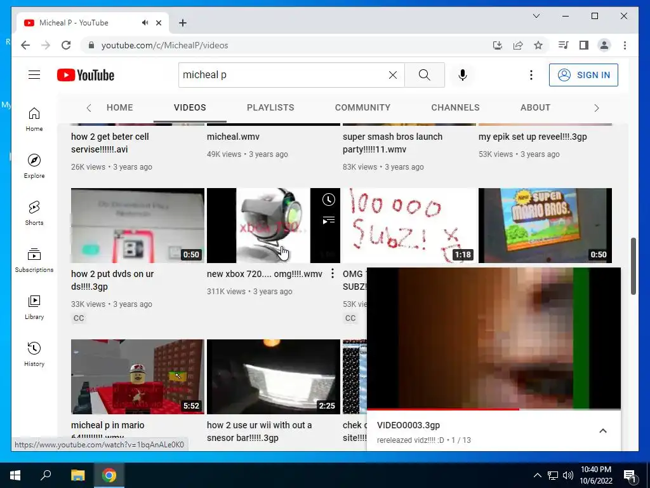
Task: Open File Explorer from taskbar
Action: pos(77,475)
